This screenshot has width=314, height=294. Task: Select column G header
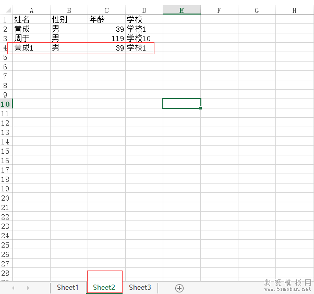(x=257, y=10)
